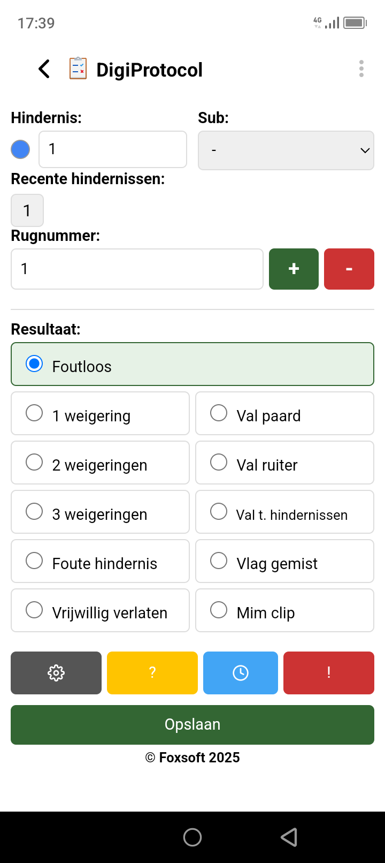Tap the Android home circle button
The height and width of the screenshot is (863, 385).
click(192, 837)
